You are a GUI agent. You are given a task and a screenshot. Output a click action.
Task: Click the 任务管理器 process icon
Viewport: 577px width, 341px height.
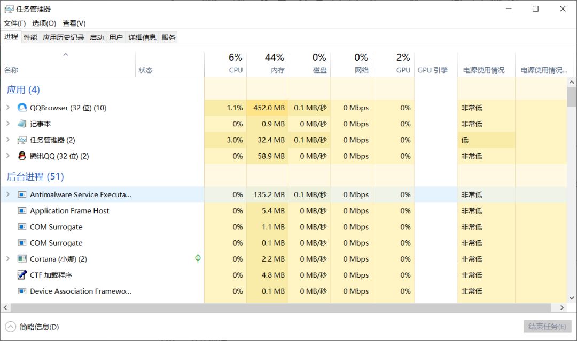coord(22,140)
